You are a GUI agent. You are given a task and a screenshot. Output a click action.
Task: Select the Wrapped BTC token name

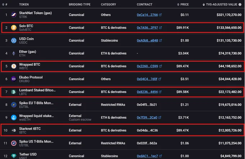tap(30, 64)
